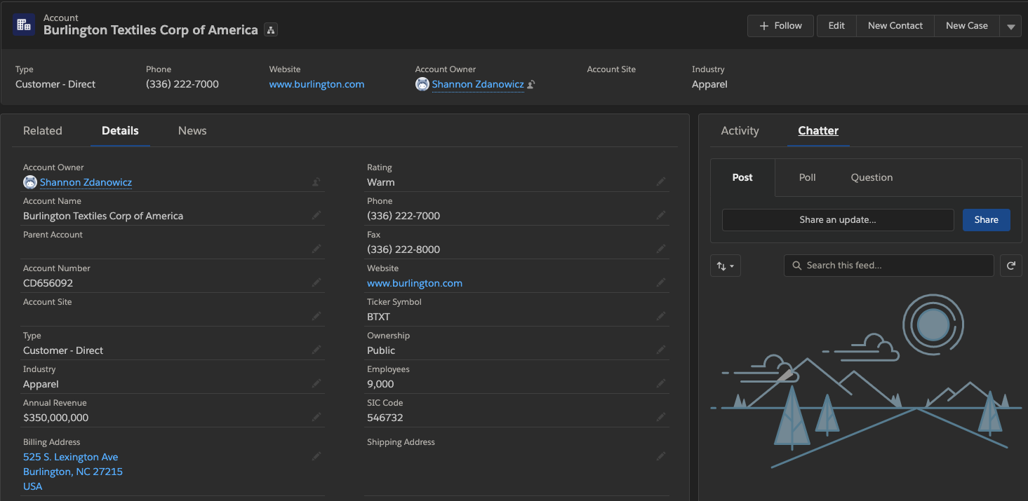Open Chatter feed sort options dropdown
This screenshot has width=1028, height=501.
pyautogui.click(x=726, y=266)
